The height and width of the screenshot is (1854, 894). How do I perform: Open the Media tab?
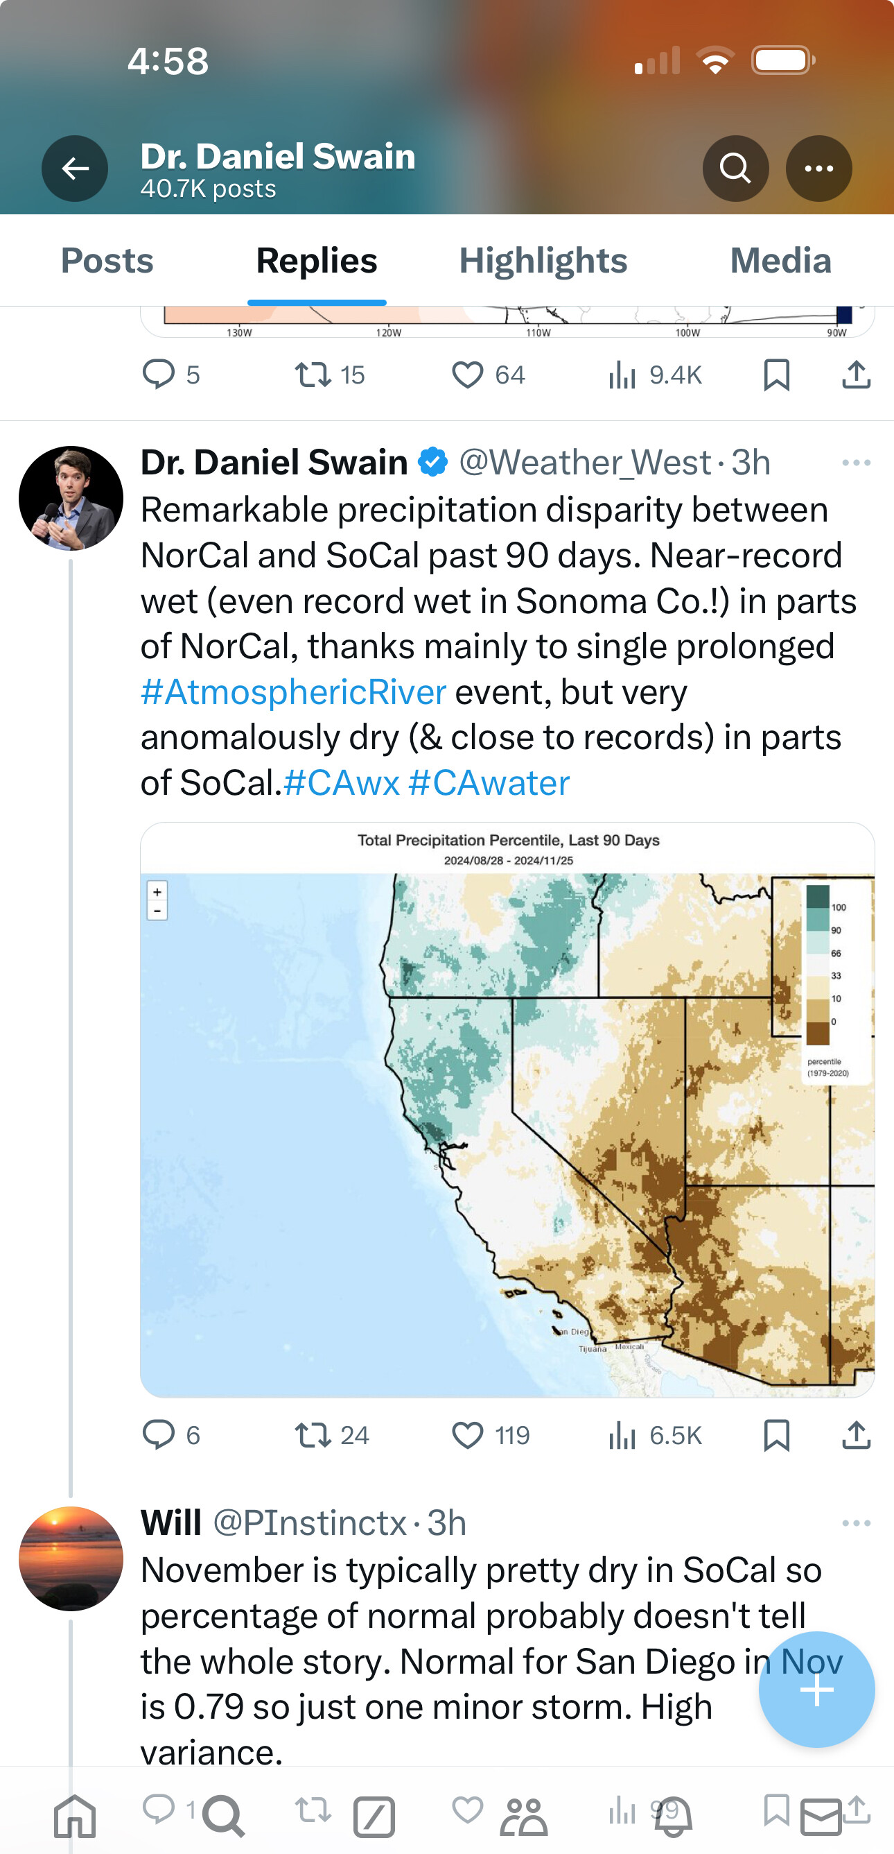pyautogui.click(x=780, y=261)
